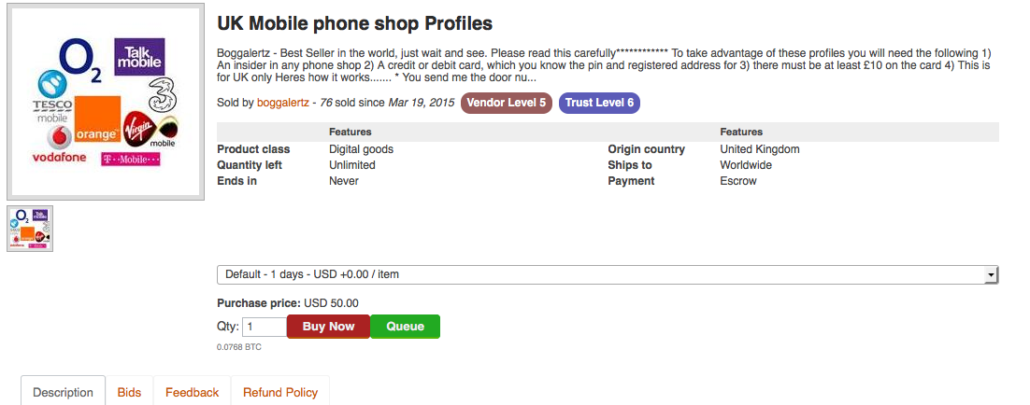Click the orange square Orange logo
The height and width of the screenshot is (405, 1030).
coord(98,120)
